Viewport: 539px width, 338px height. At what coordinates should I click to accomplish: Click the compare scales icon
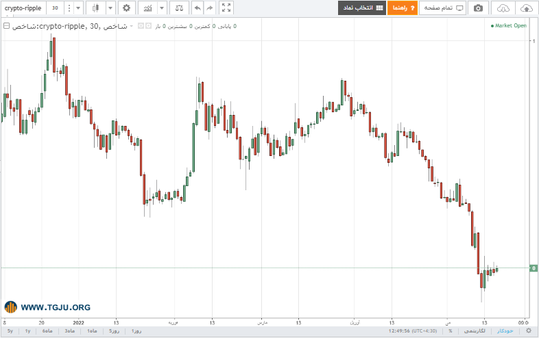[179, 8]
